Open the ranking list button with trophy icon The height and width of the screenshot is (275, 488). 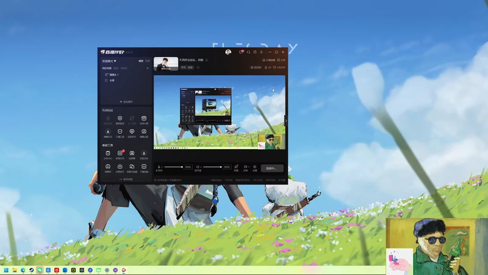(x=256, y=67)
